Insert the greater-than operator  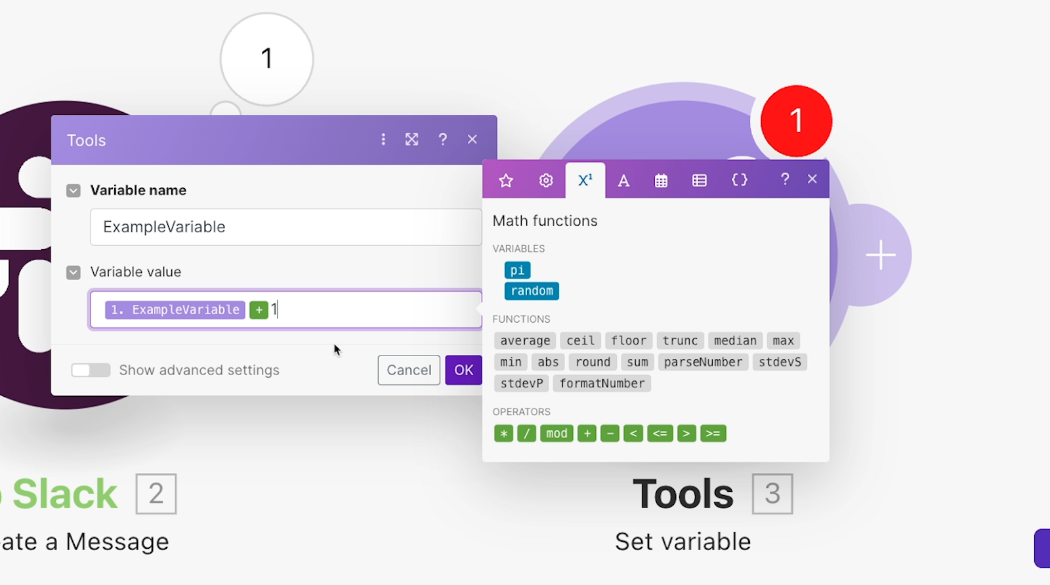pyautogui.click(x=686, y=434)
